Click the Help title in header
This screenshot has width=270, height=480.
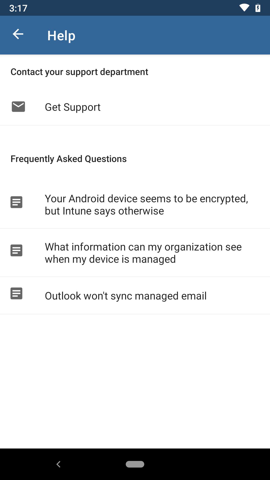coord(61,35)
